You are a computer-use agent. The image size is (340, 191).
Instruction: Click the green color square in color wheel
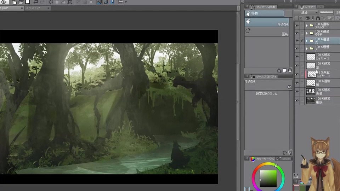[268, 178]
